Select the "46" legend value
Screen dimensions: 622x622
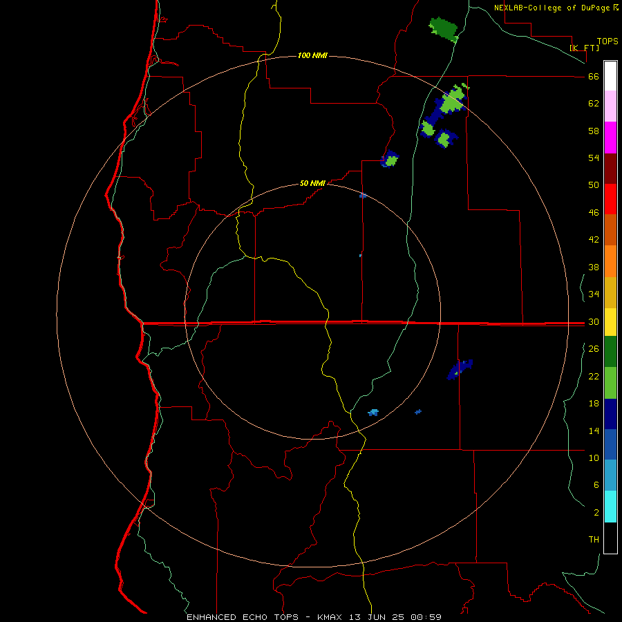[x=594, y=213]
